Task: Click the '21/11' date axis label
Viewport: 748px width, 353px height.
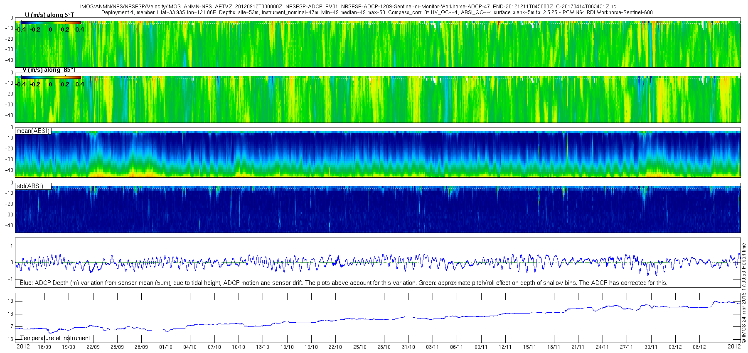Action: click(x=578, y=347)
